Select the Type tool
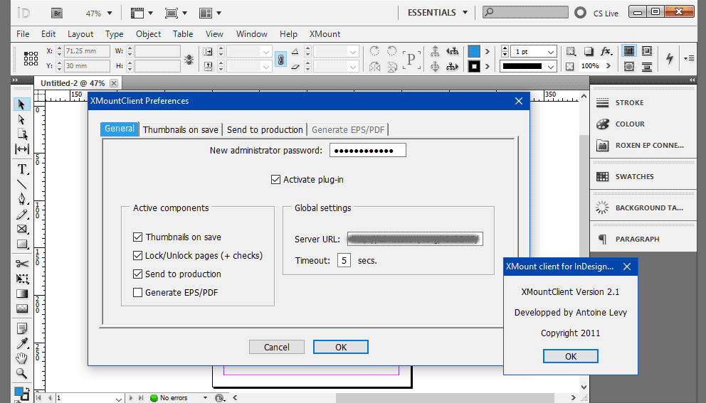Image resolution: width=706 pixels, height=403 pixels. [22, 168]
